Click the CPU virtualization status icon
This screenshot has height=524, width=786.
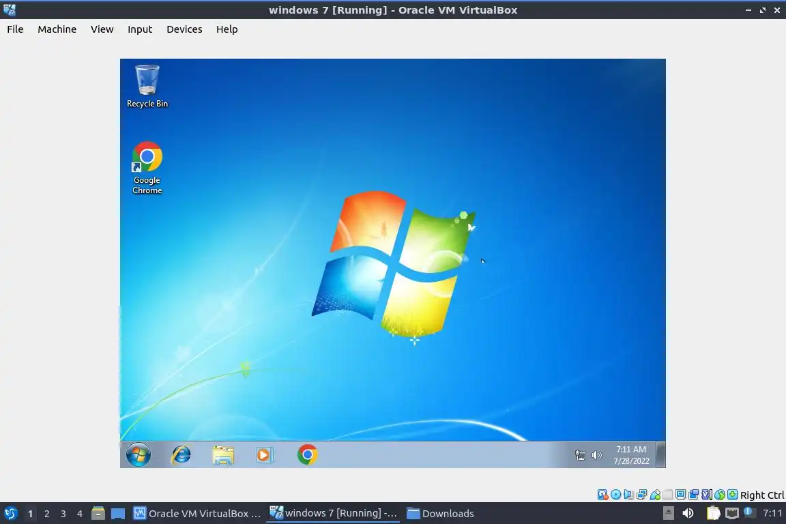click(706, 495)
